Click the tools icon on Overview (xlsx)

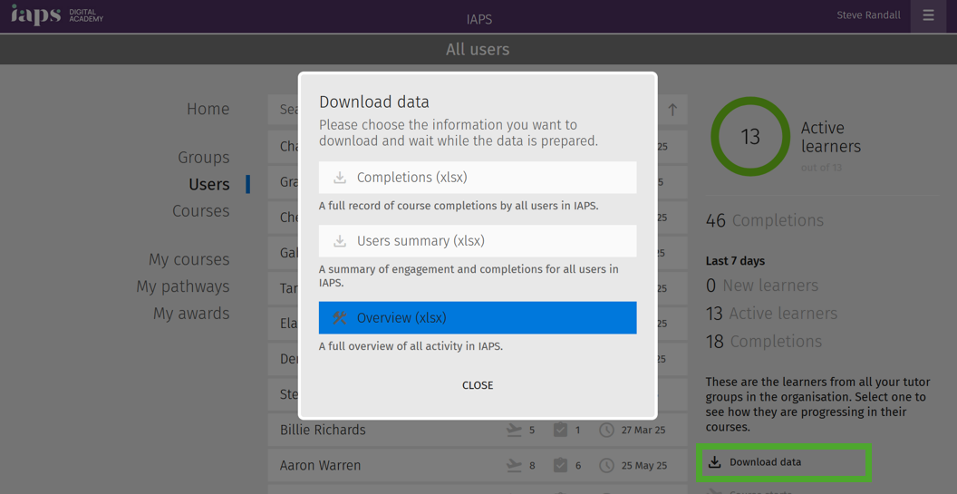339,318
